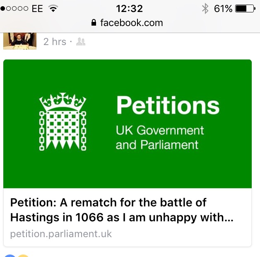Tap the yellow reaction emoji icon
The image size is (260, 257).
(x=23, y=256)
